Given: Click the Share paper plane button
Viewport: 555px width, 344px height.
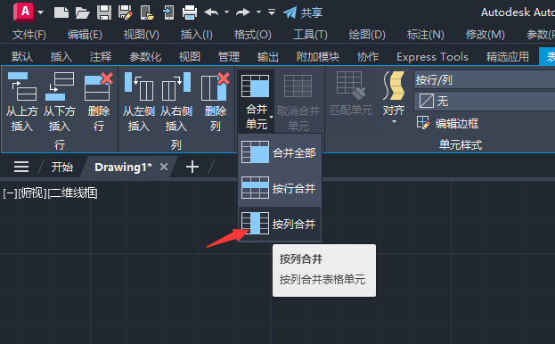Looking at the screenshot, I should [x=303, y=12].
